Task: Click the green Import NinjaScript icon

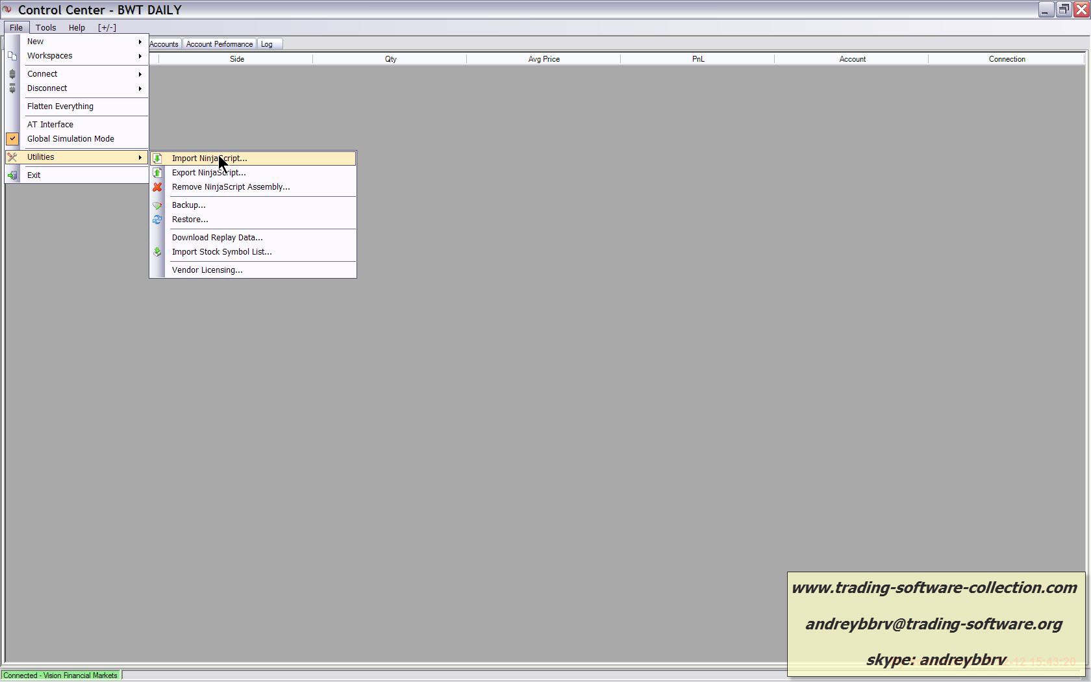Action: point(157,158)
